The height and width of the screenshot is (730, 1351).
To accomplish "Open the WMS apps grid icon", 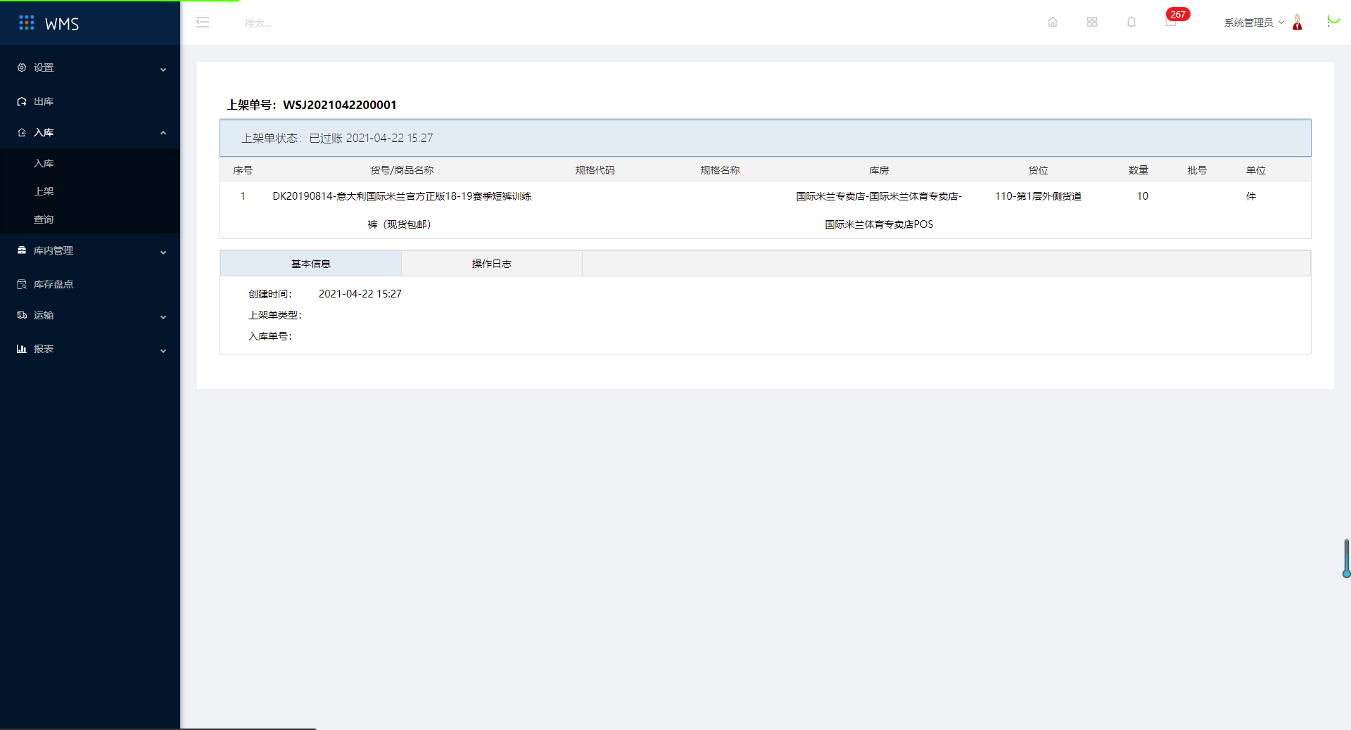I will click(27, 23).
